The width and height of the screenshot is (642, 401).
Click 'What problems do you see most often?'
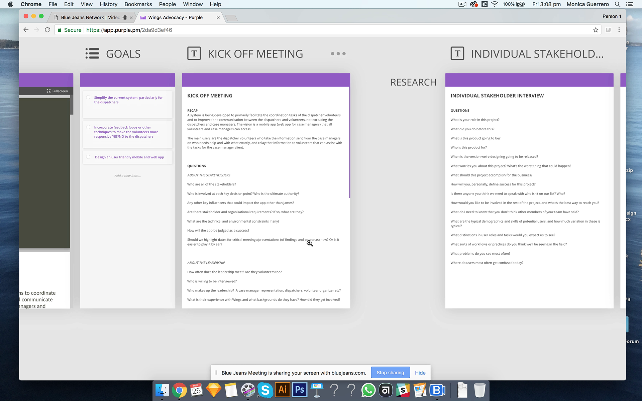480,253
